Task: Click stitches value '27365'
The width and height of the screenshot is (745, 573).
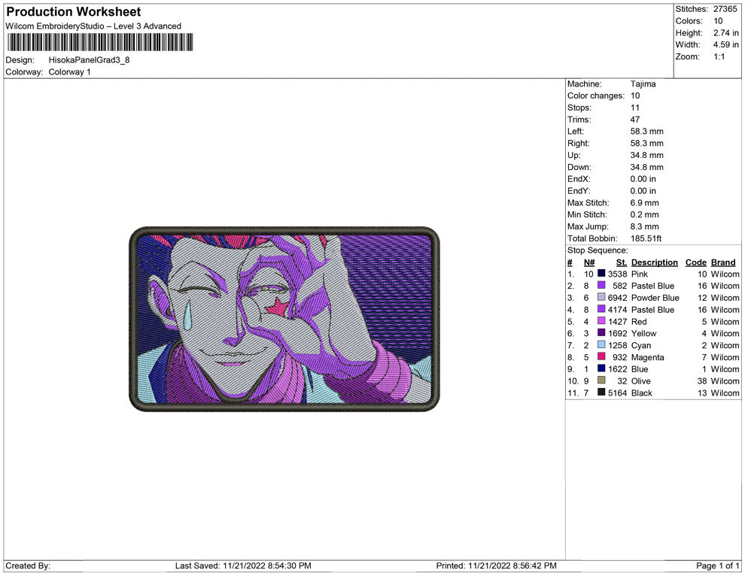Action: click(725, 9)
